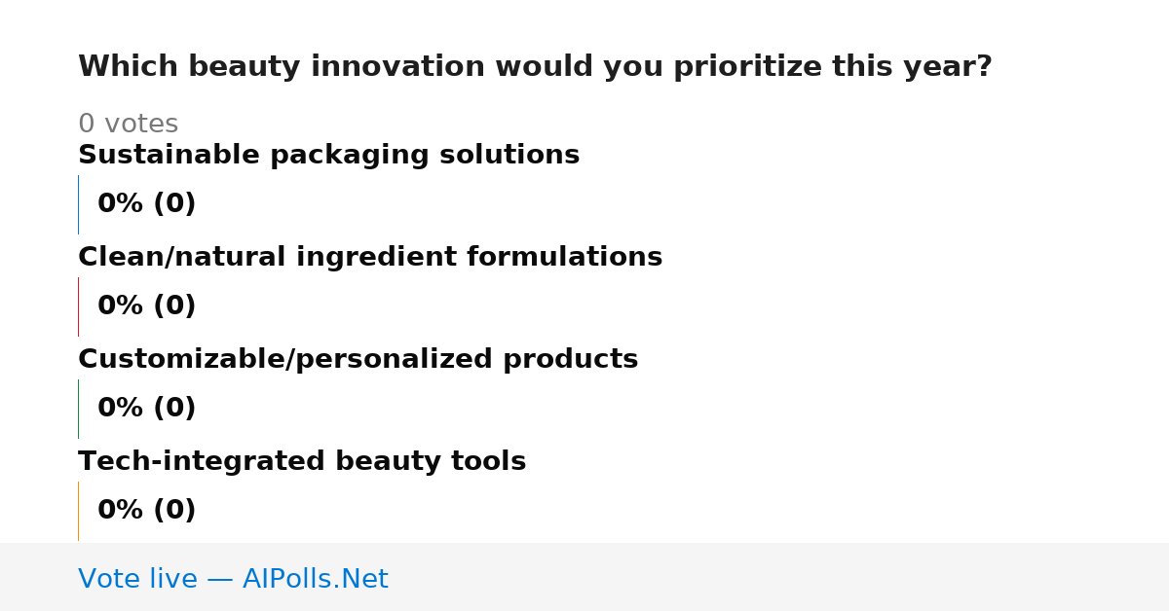This screenshot has width=1169, height=611.
Task: Click the 0% (0) result under Customizable products
Action: coord(147,408)
